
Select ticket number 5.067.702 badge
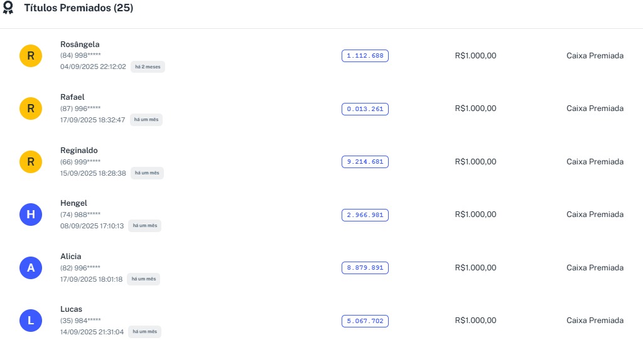[x=365, y=321]
